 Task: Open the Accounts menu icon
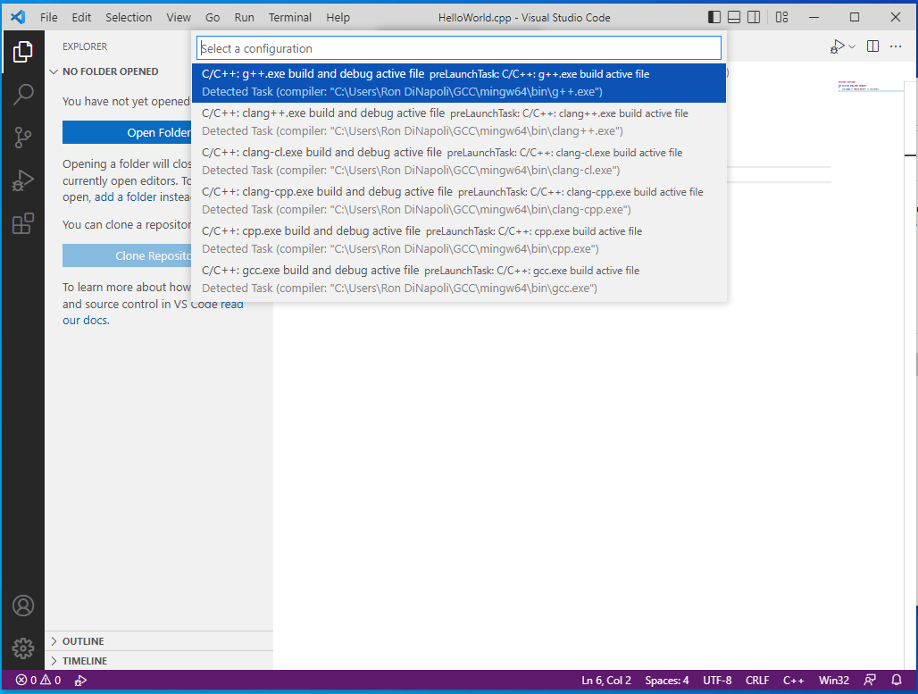tap(23, 606)
